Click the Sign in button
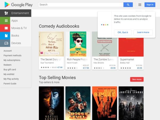 click(150, 5)
